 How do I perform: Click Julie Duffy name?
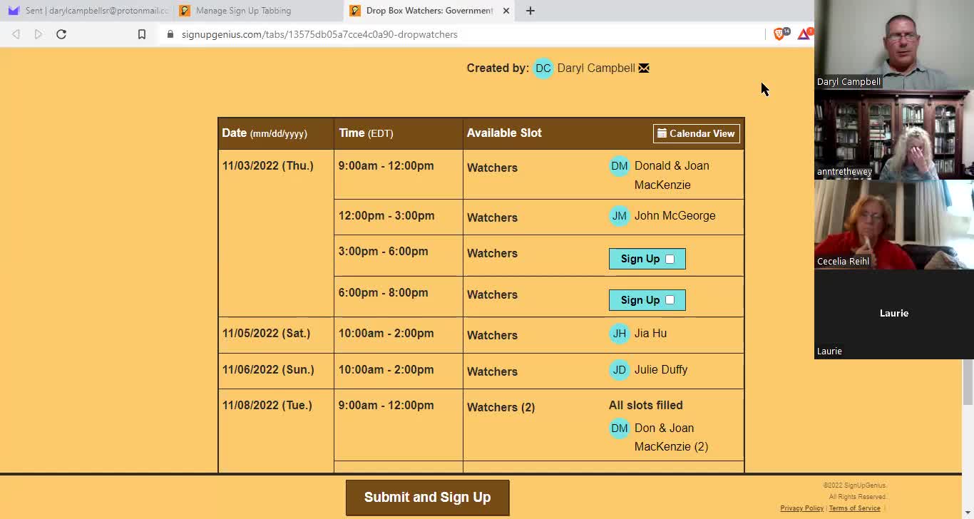coord(661,369)
